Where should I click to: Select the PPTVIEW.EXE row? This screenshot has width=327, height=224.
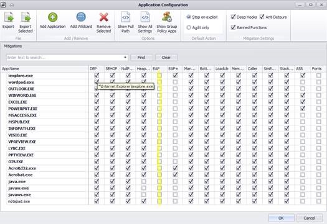point(166,155)
